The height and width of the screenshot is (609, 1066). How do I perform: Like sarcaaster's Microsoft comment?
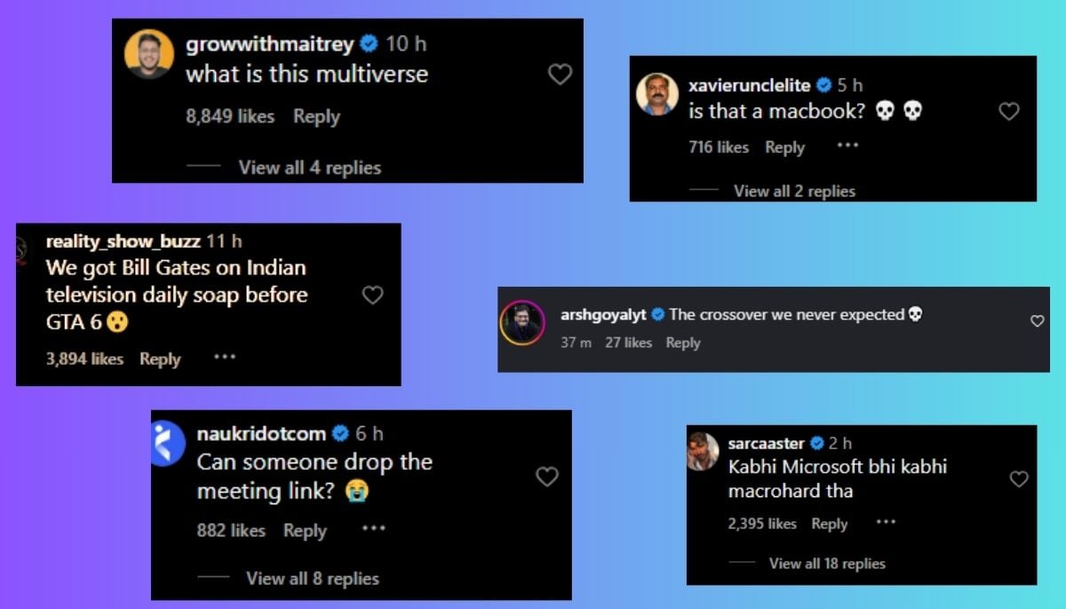1019,479
